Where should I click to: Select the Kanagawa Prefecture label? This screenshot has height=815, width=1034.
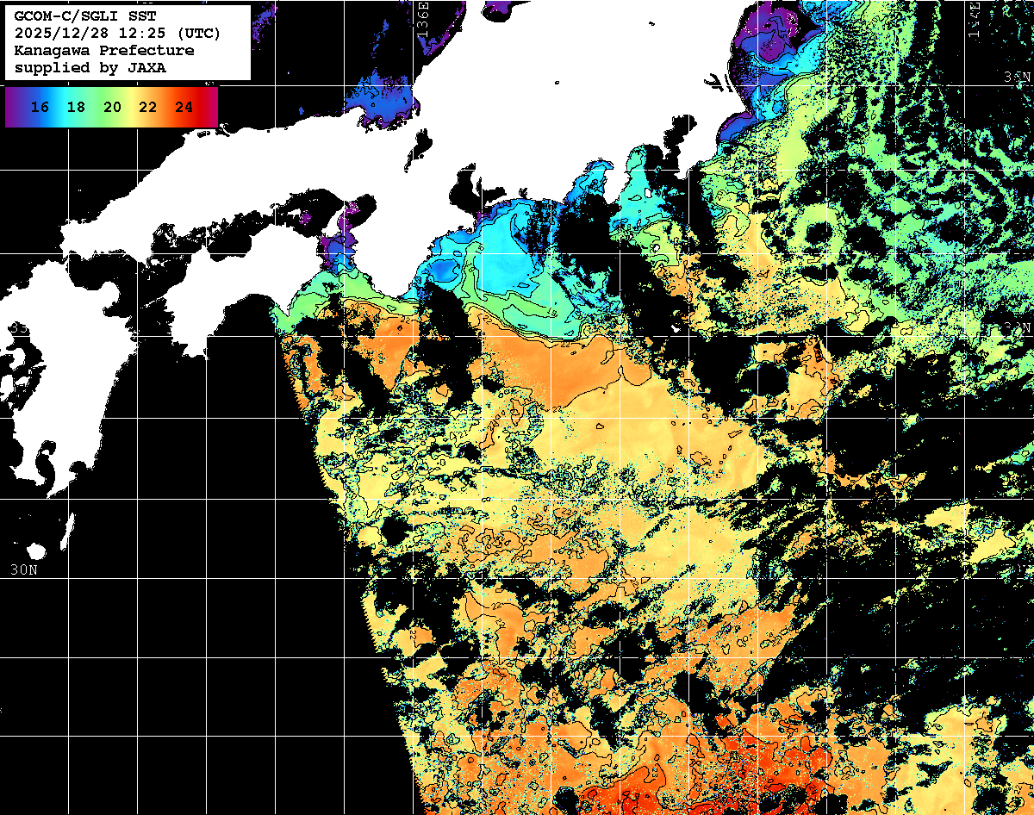pos(103,51)
